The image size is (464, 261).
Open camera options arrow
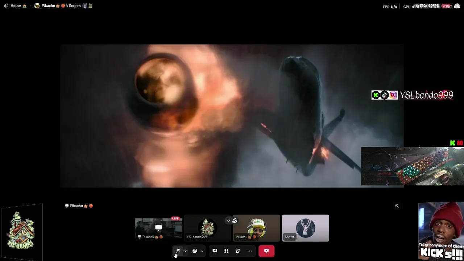(202, 251)
